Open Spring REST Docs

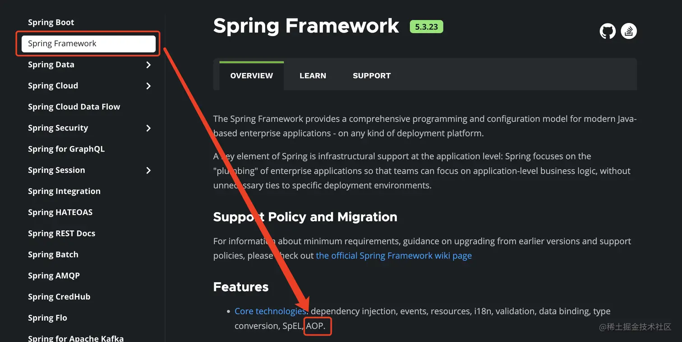[x=61, y=233]
